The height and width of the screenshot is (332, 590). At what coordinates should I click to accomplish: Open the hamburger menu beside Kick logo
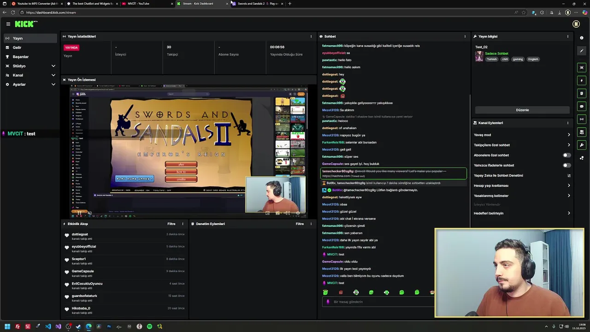[8, 24]
